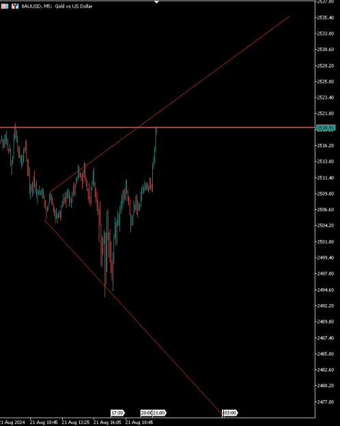This screenshot has height=426, width=340.
Task: Click the 2501.80 price scale label
Action: pos(326,241)
